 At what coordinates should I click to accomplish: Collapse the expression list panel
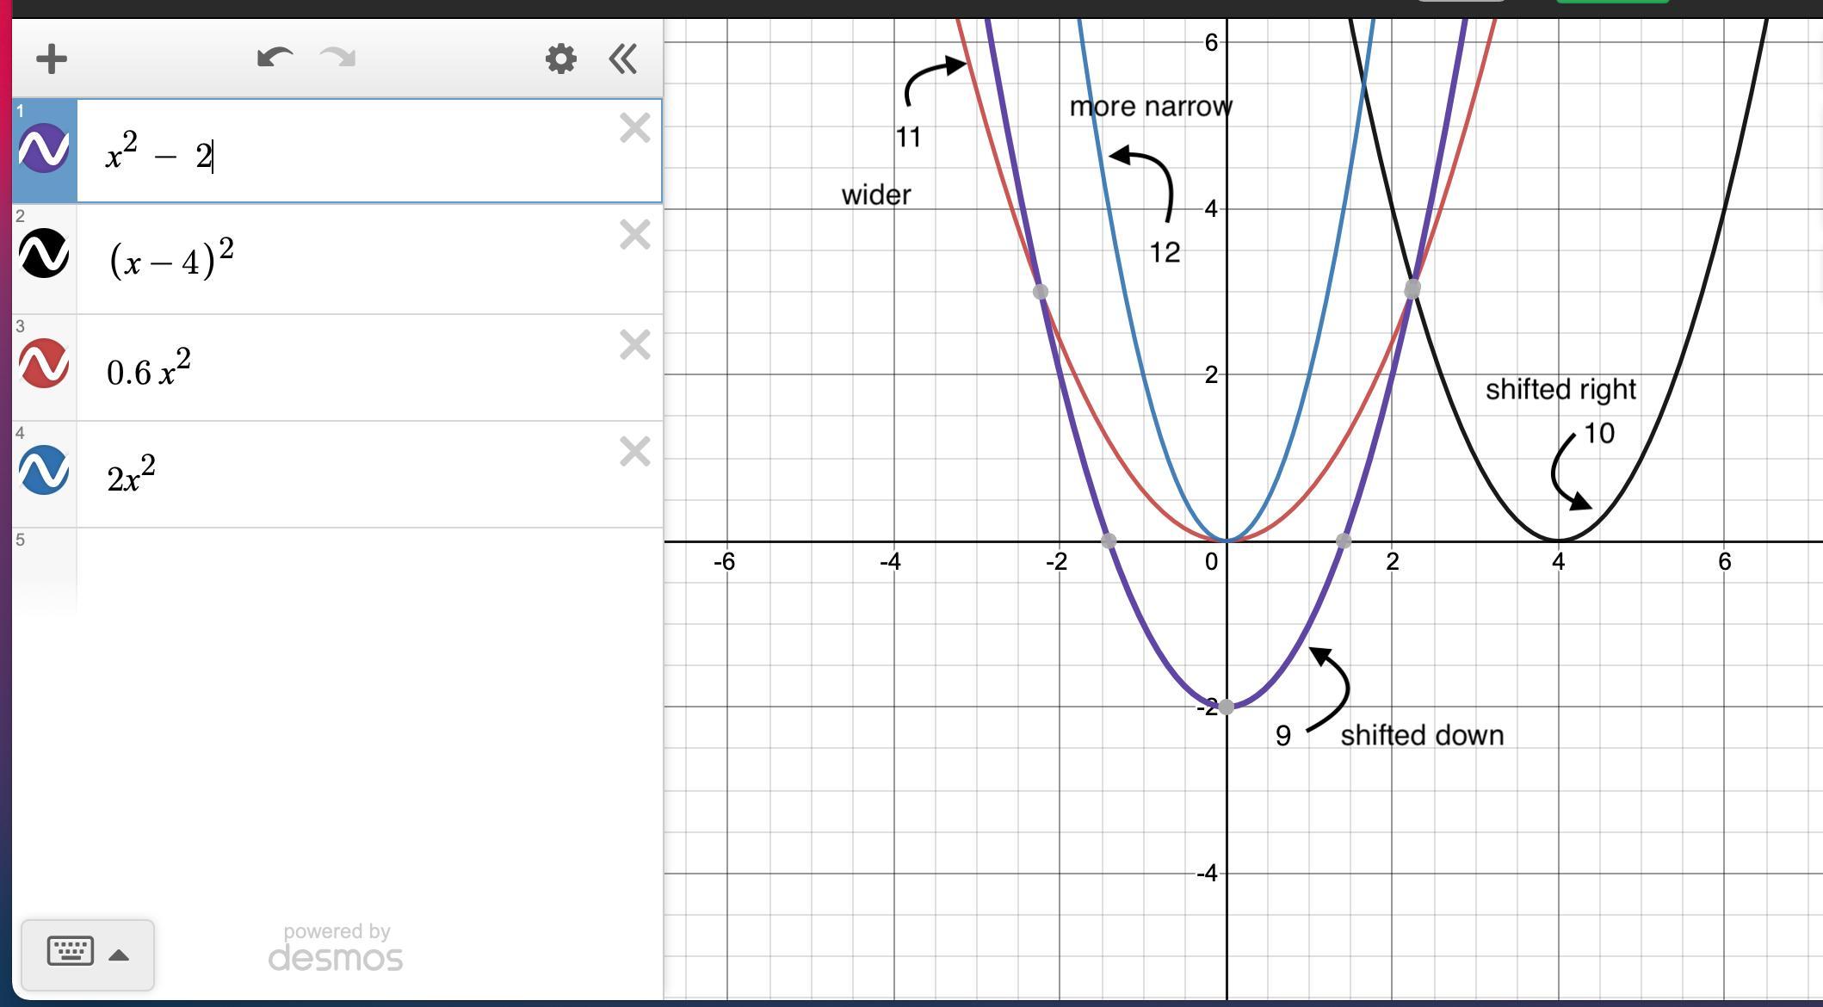[623, 59]
